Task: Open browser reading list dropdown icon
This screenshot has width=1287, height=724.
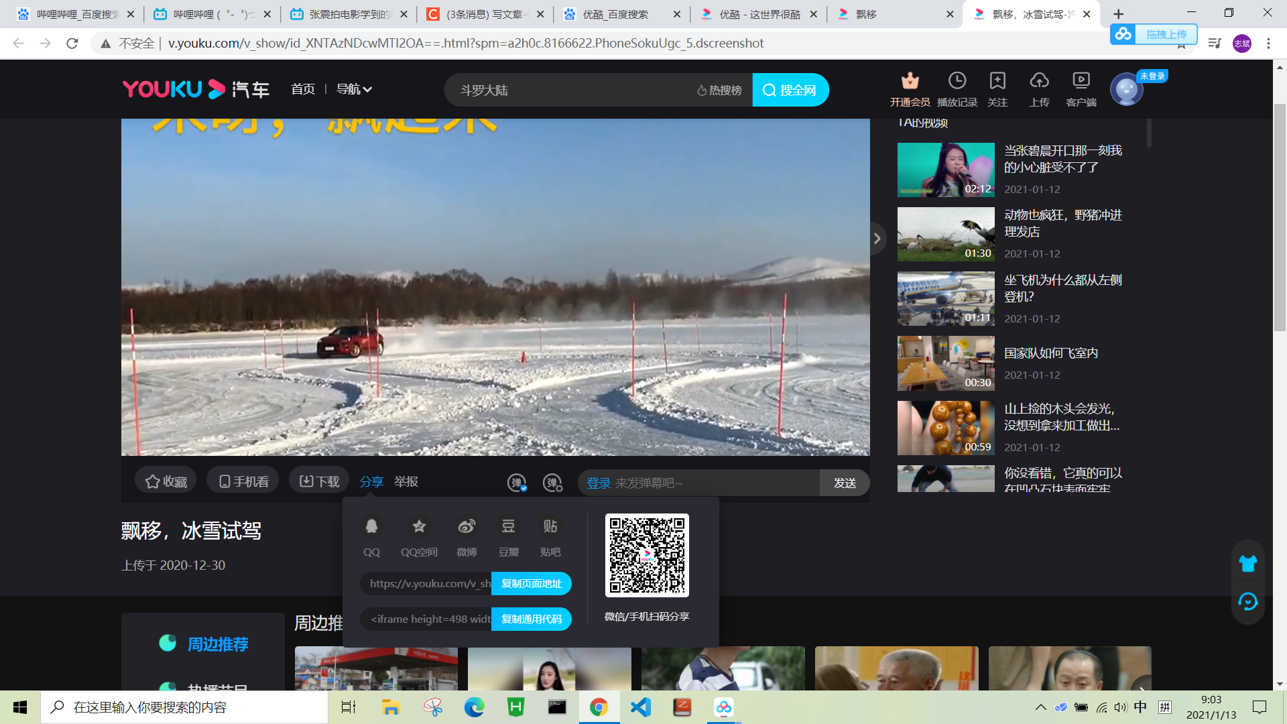Action: pyautogui.click(x=1215, y=44)
